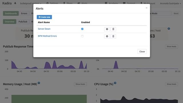The width and height of the screenshot is (183, 103).
Task: Click the Next button
Action: [176, 13]
